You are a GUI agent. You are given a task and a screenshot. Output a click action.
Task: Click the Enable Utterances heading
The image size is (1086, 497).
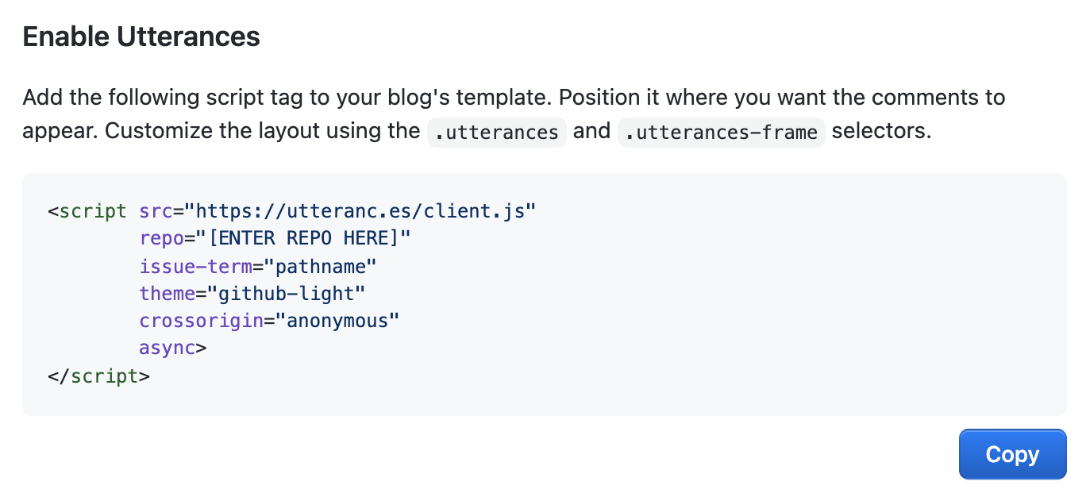[x=141, y=37]
